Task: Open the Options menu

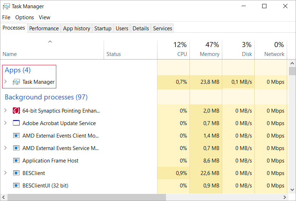Action: point(25,17)
